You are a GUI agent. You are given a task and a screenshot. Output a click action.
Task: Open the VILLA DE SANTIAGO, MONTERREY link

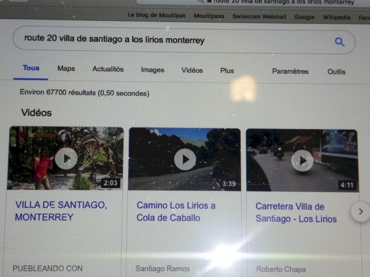pos(61,211)
